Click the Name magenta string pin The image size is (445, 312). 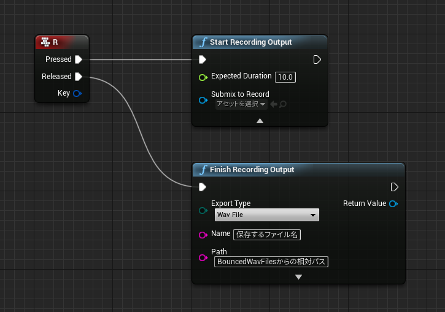click(x=203, y=235)
